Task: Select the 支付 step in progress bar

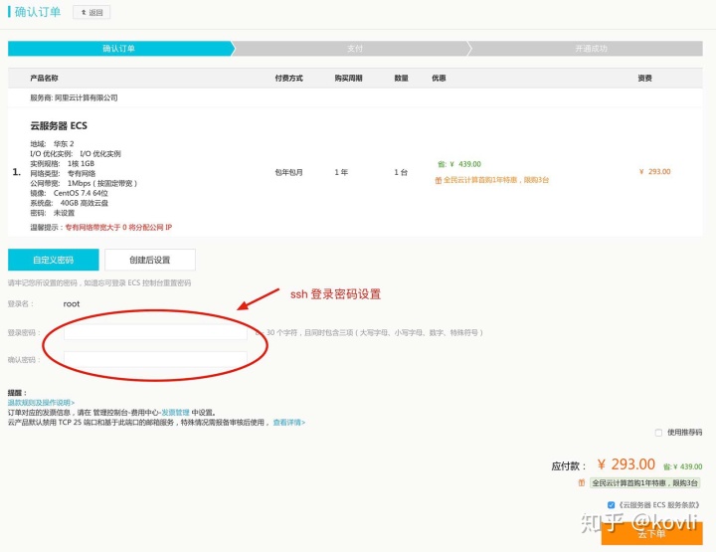Action: coord(355,49)
